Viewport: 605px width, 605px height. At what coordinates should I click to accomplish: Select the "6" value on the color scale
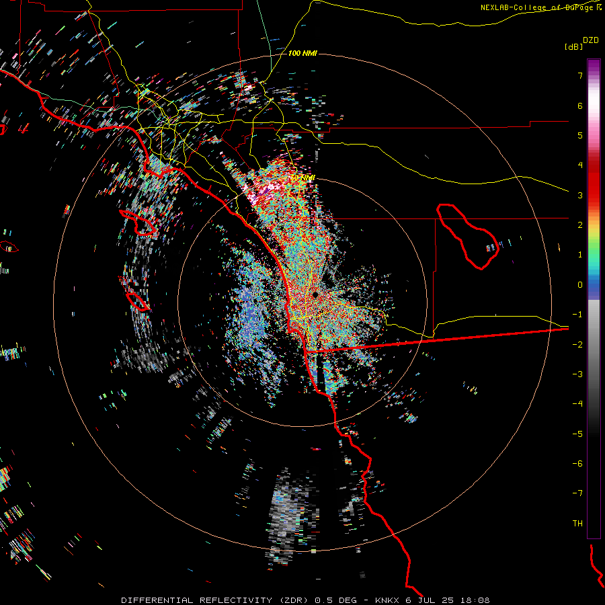(x=580, y=106)
